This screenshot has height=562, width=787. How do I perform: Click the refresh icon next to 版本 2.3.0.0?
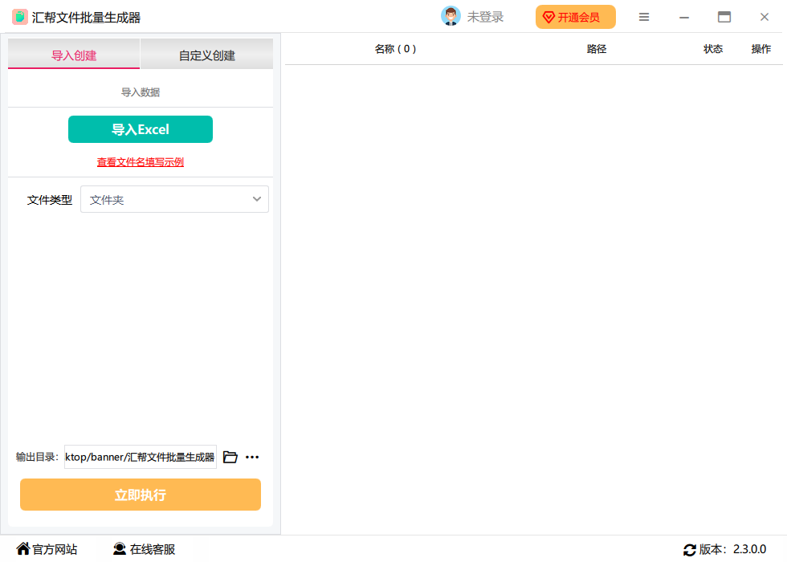click(x=690, y=549)
